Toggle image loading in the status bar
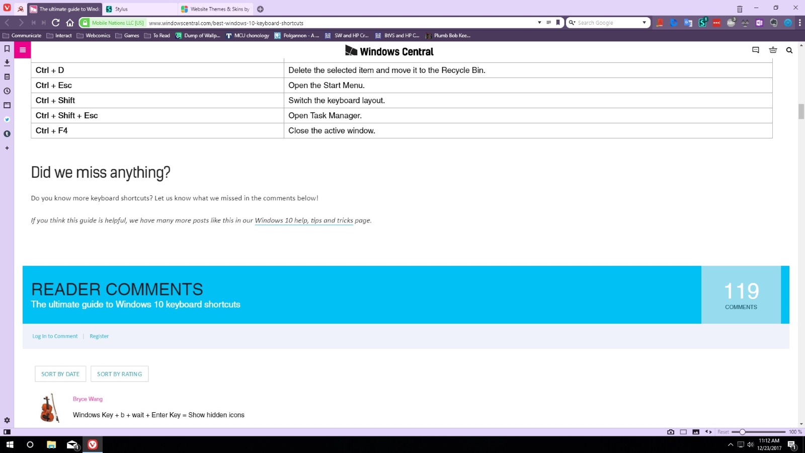 pyautogui.click(x=696, y=432)
